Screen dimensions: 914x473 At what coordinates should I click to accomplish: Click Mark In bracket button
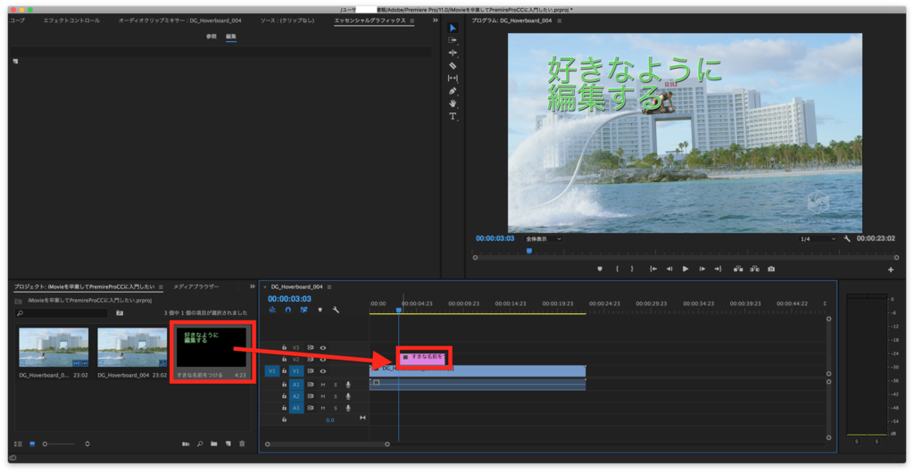point(617,270)
